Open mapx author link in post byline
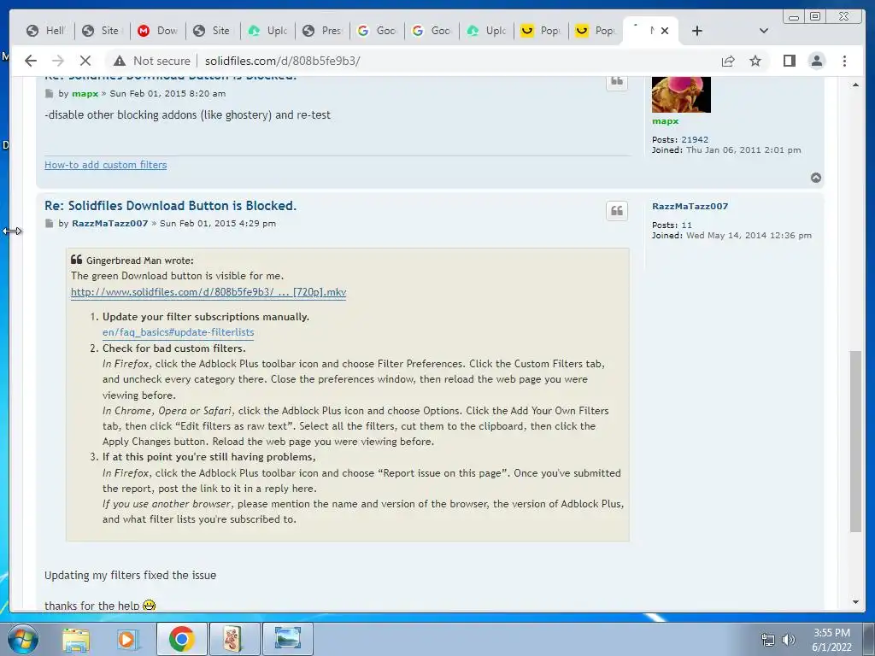Screen dimensions: 875x656 (85, 94)
